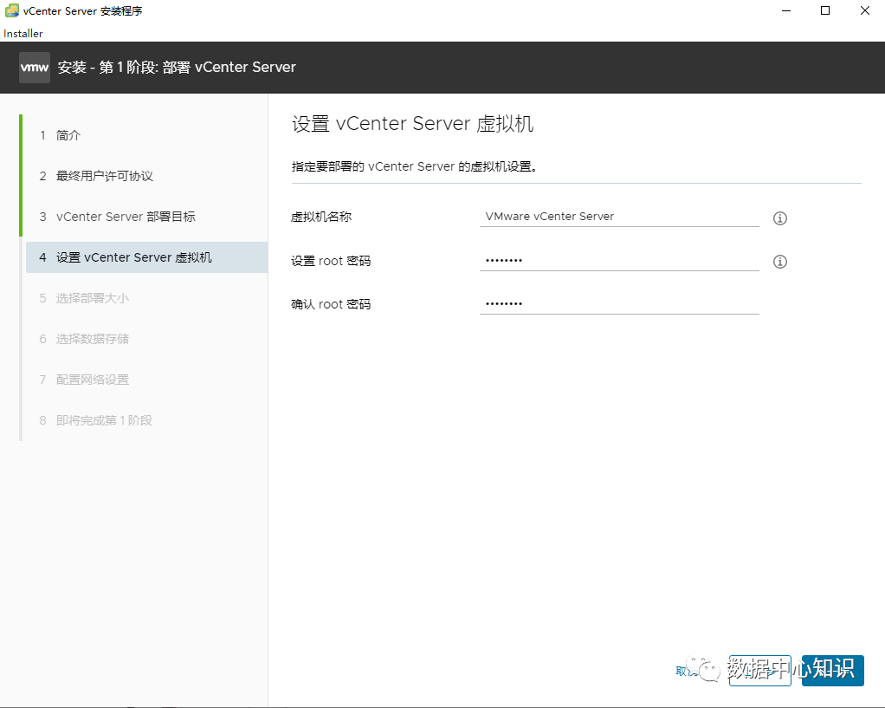The image size is (885, 708).
Task: Click the vmw logo in header
Action: tap(35, 68)
